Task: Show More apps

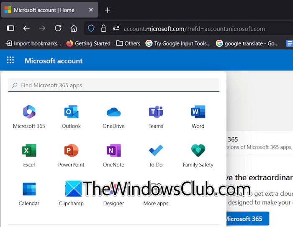Action: (156, 203)
